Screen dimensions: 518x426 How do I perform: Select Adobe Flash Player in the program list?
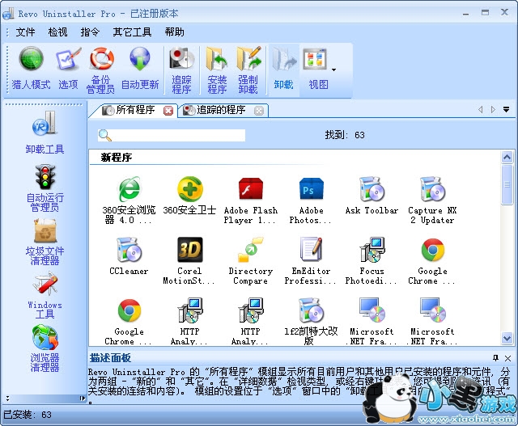click(x=250, y=200)
